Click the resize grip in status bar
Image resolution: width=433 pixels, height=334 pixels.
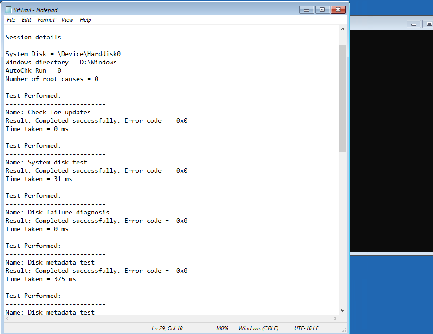pyautogui.click(x=344, y=330)
